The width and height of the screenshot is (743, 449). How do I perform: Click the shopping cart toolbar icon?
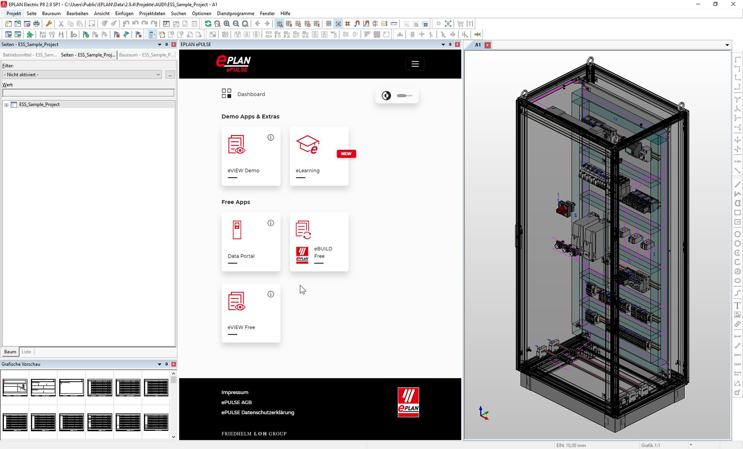point(460,24)
